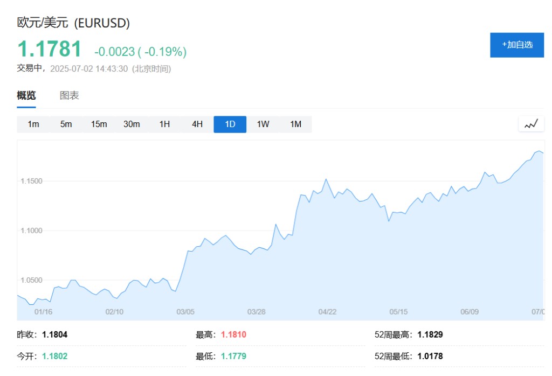Change interval to 1W
This screenshot has height=376, width=552.
263,124
